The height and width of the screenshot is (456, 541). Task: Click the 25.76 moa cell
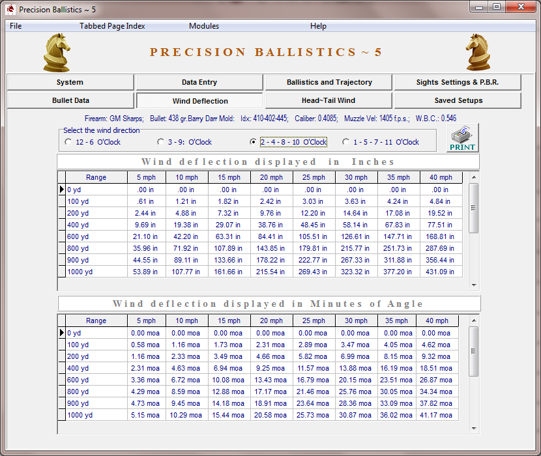(356, 392)
